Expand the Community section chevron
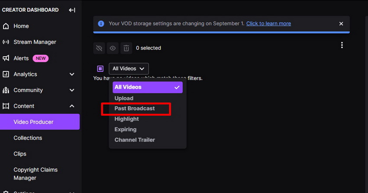This screenshot has height=193, width=368. pyautogui.click(x=72, y=90)
